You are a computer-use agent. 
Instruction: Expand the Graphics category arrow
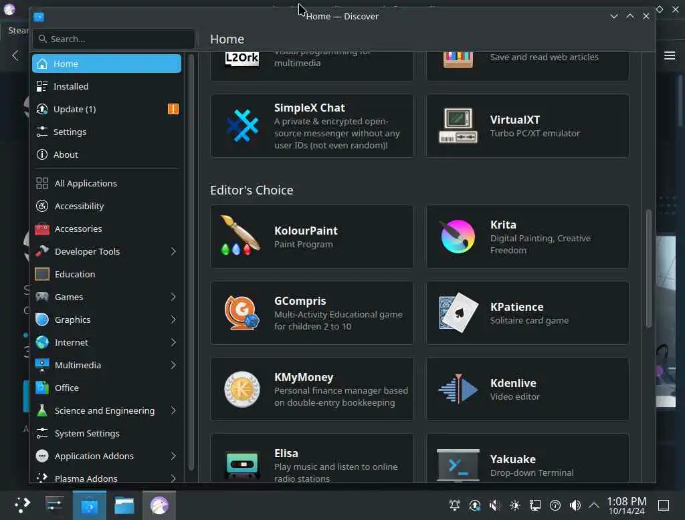coord(173,319)
